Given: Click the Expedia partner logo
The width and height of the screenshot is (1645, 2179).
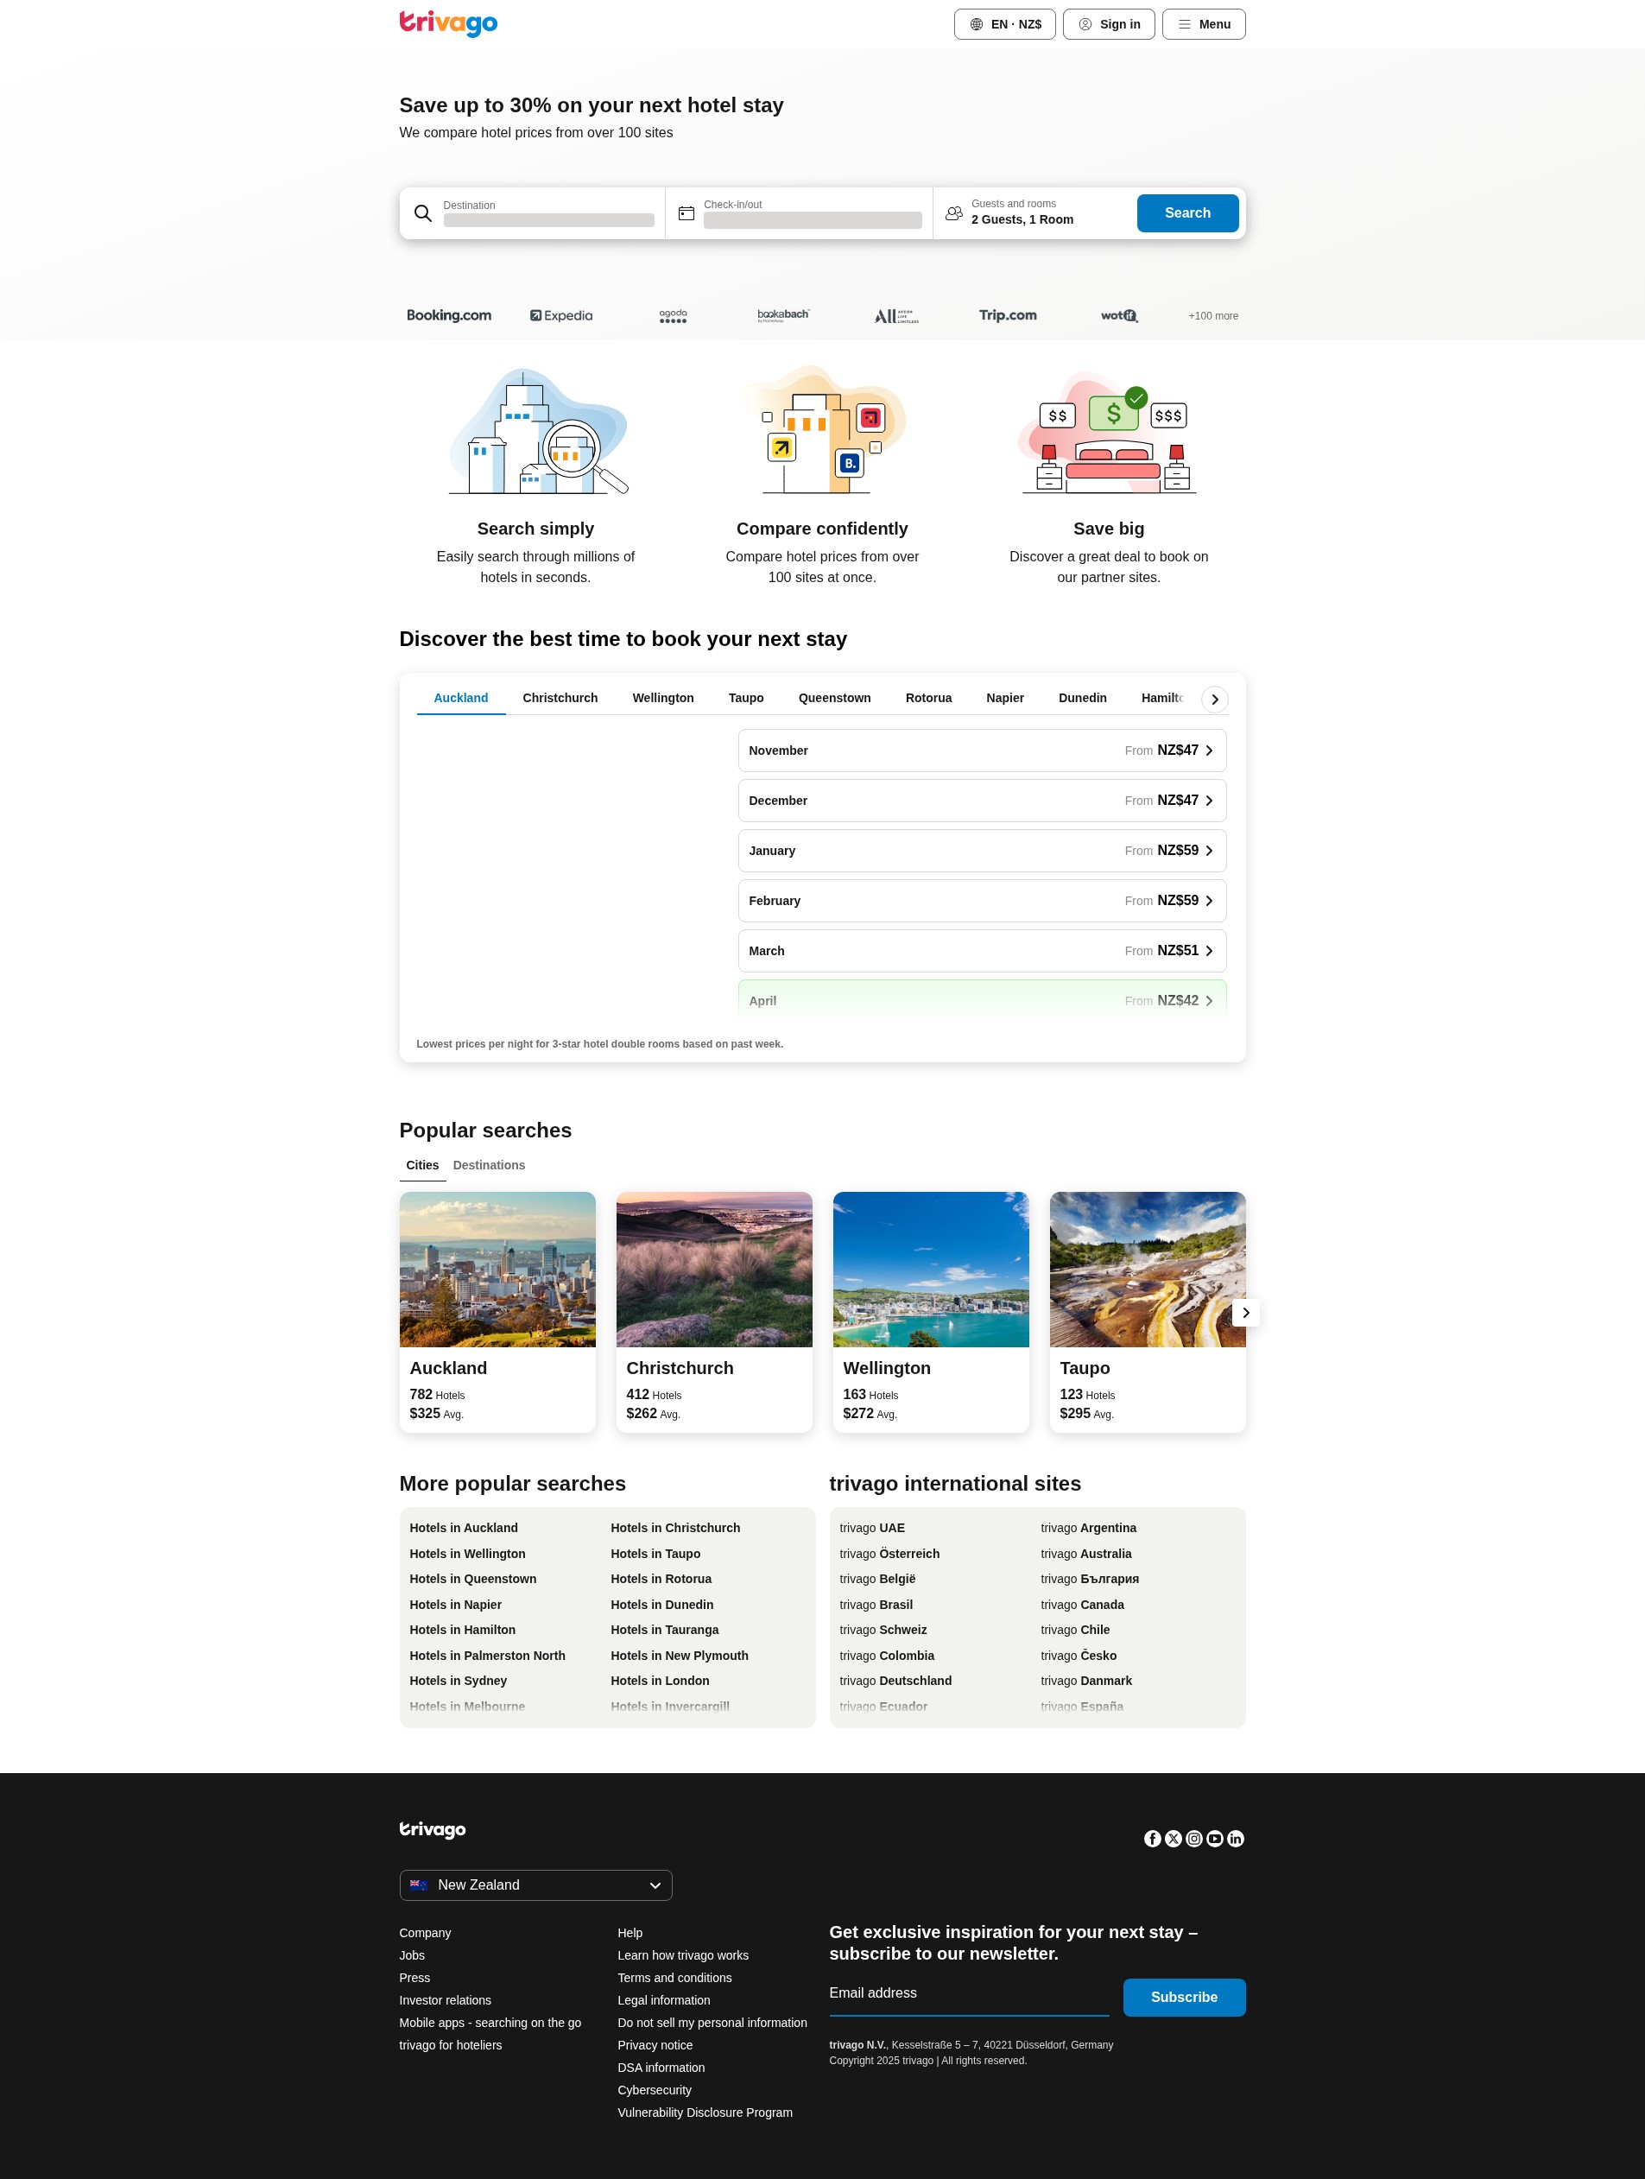Looking at the screenshot, I should 561,315.
